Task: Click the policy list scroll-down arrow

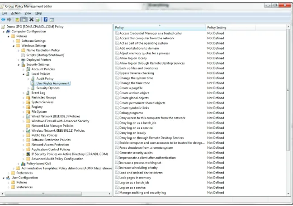Action: coord(288,194)
